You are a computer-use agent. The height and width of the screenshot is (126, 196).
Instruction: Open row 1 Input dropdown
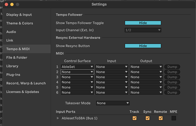coord(112,67)
